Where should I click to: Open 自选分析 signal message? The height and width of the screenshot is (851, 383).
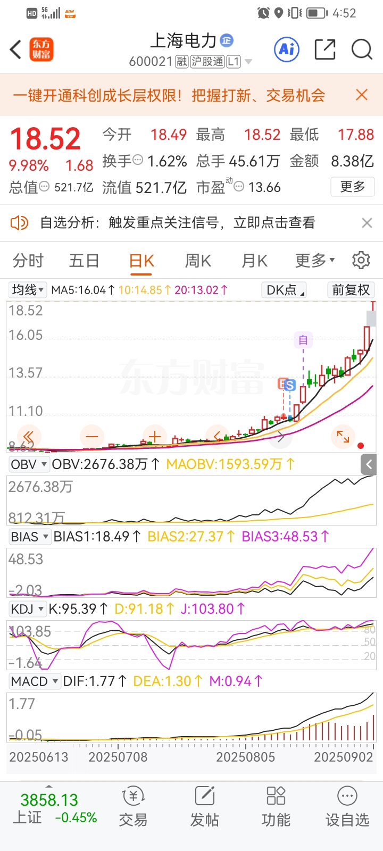pos(178,222)
